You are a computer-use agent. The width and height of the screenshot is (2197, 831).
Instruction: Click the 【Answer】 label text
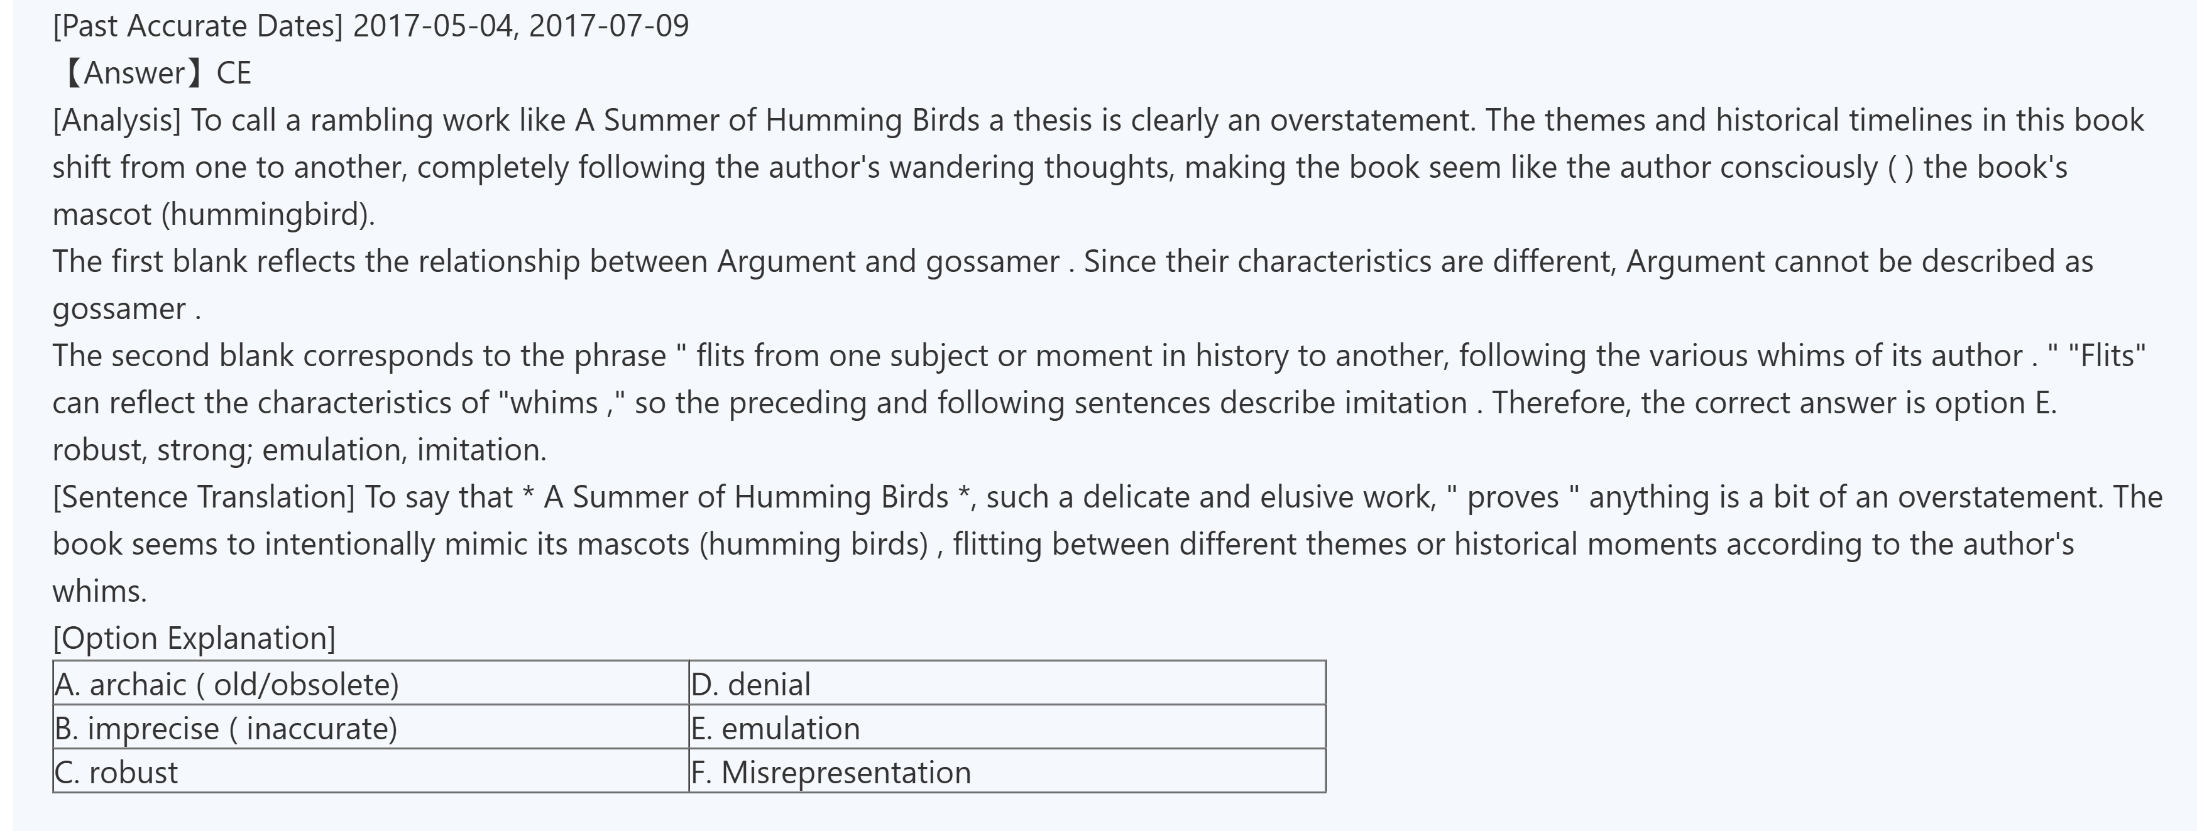click(132, 73)
